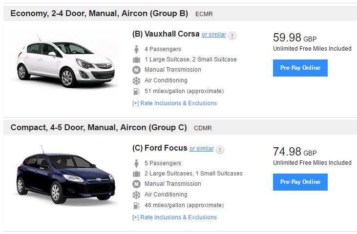Open 'or similar' link for Vauxhall Corsa

point(214,35)
